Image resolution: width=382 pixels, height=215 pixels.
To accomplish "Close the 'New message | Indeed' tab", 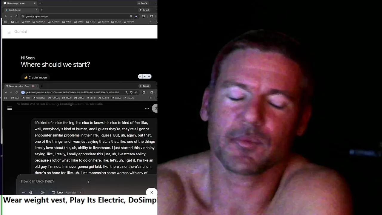I will point(35,3).
